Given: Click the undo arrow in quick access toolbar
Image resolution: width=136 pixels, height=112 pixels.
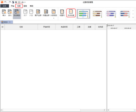Looking at the screenshot, I should pyautogui.click(x=5, y=2).
